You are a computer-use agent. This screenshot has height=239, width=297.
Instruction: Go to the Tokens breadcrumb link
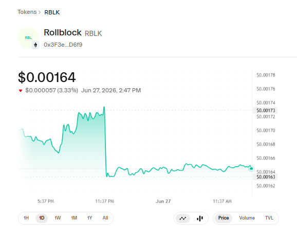pyautogui.click(x=27, y=12)
